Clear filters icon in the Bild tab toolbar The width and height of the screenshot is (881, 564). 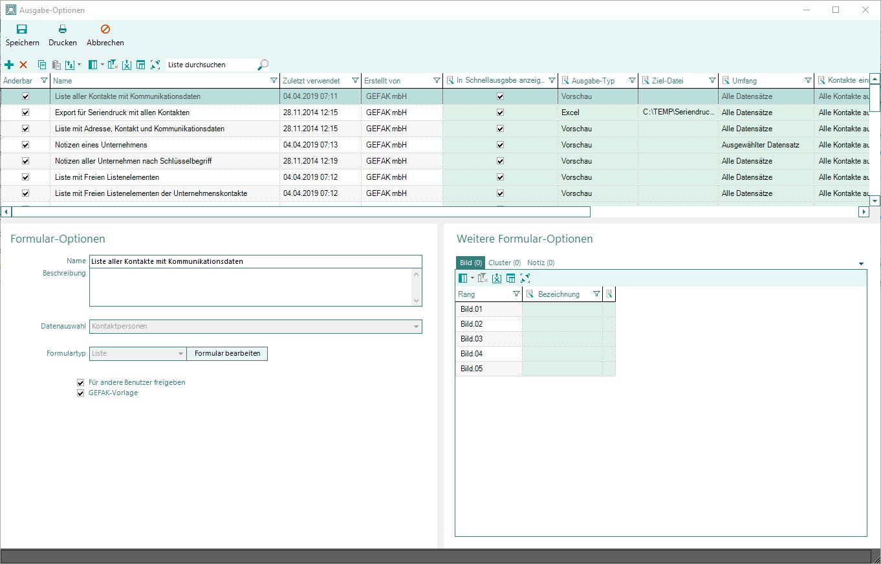tap(483, 278)
